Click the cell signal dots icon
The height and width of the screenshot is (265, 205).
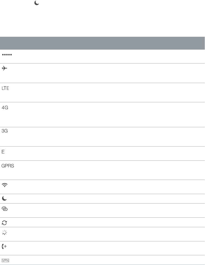(7, 55)
